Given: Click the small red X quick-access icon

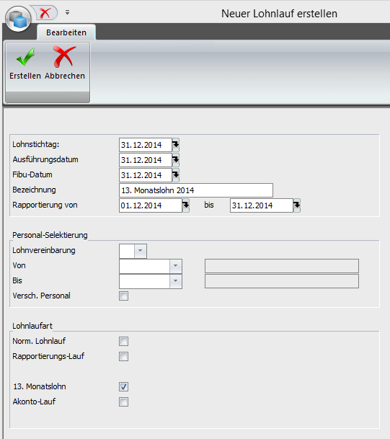Looking at the screenshot, I should point(45,13).
